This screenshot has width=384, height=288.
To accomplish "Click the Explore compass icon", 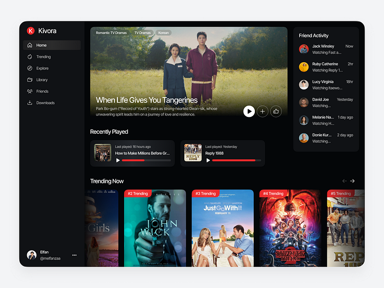I will coord(30,68).
